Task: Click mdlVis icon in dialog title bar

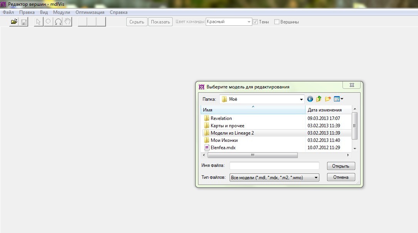Action: point(201,87)
